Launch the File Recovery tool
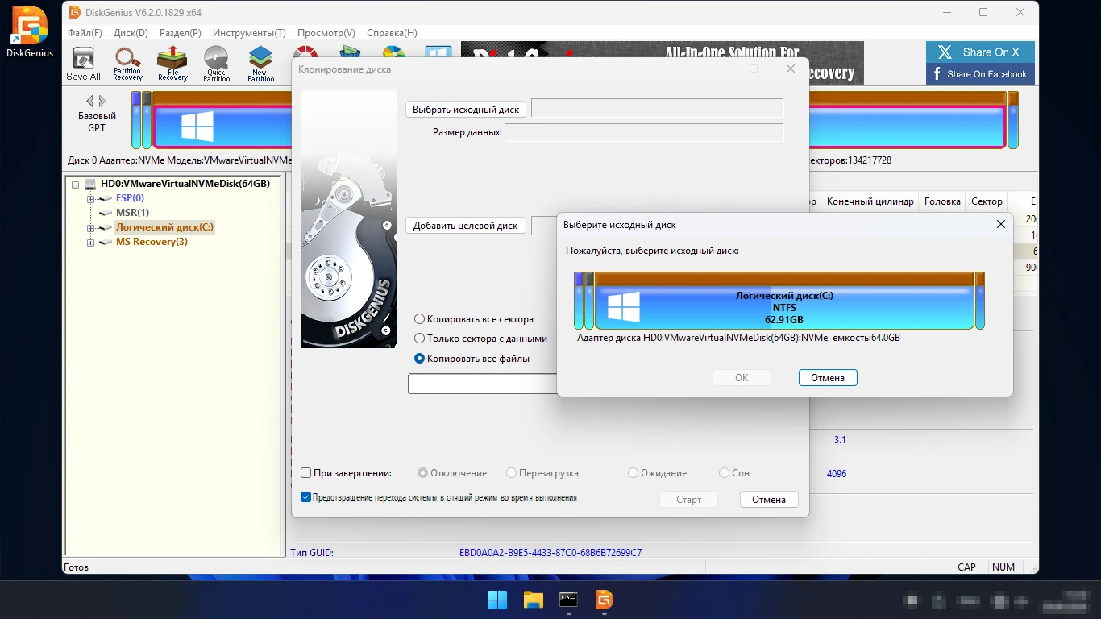 click(172, 64)
